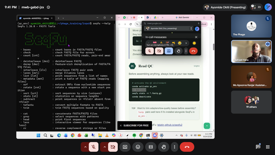Select Ms Apoorva Kenjar participant tile
The image size is (275, 155).
pos(251,77)
